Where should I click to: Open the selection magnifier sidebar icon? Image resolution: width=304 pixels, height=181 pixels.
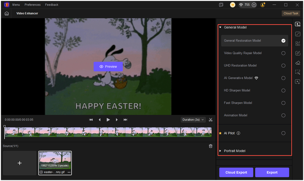[x=298, y=72]
